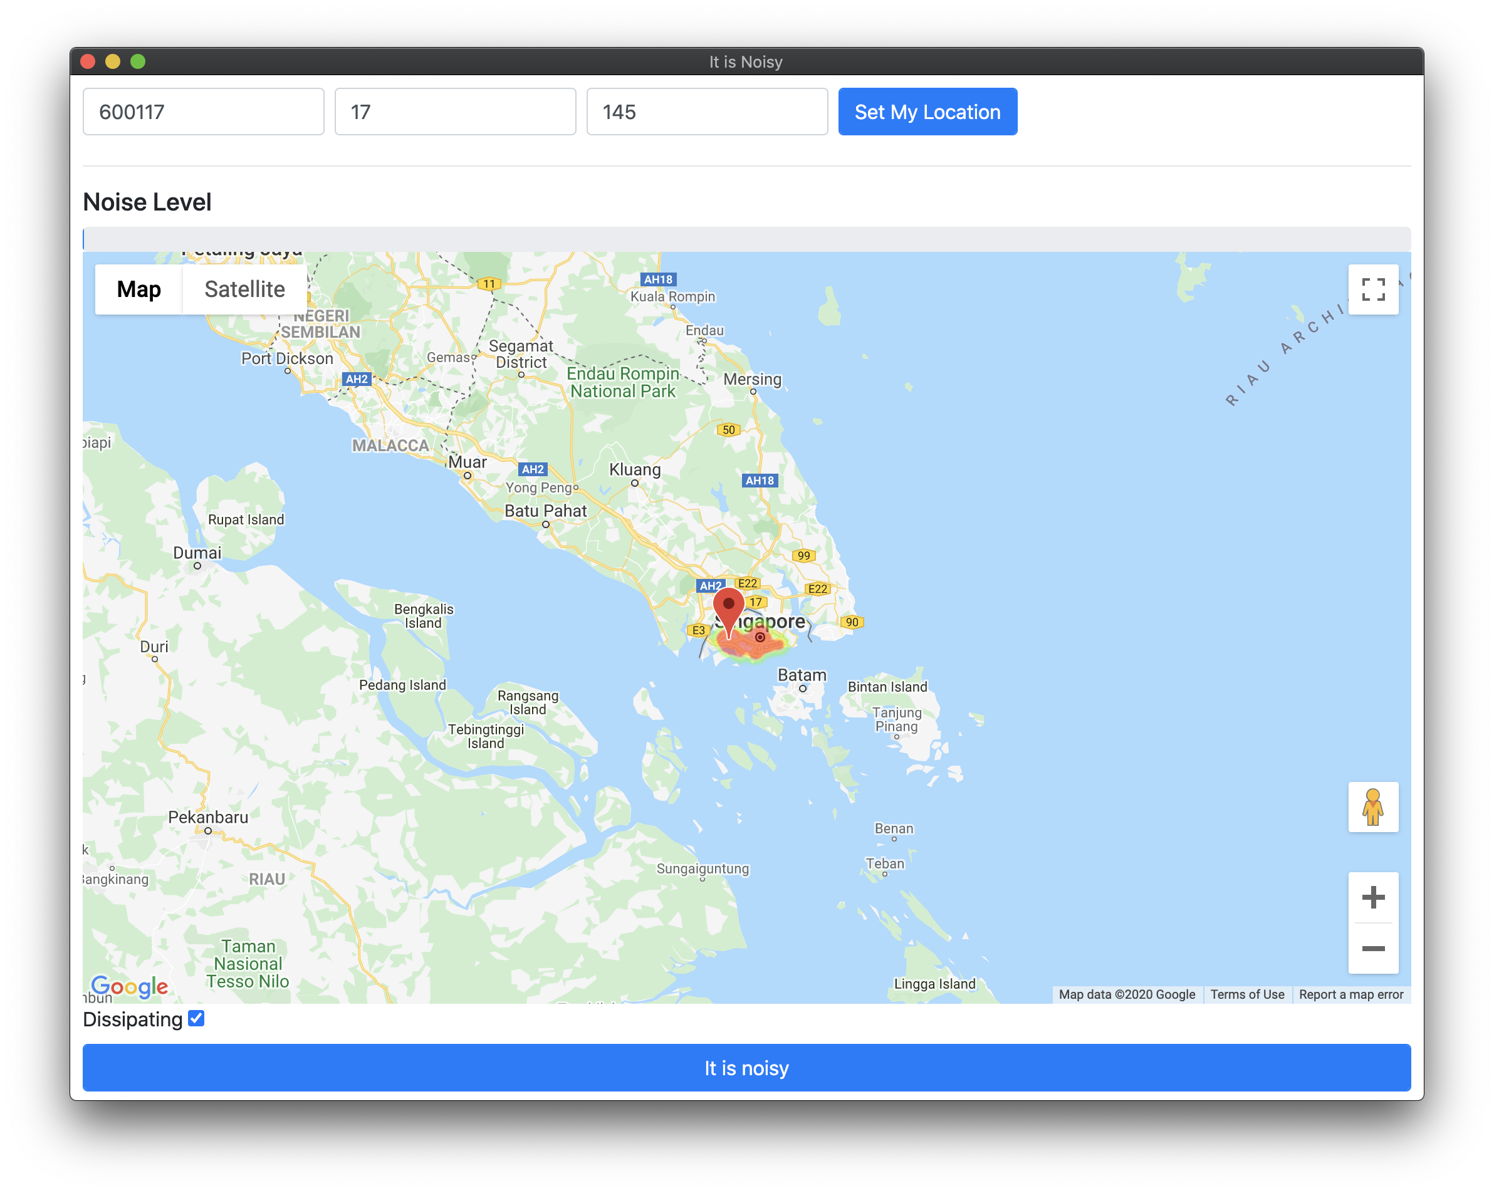
Task: Focus the 600117 postal code field
Action: 203,112
